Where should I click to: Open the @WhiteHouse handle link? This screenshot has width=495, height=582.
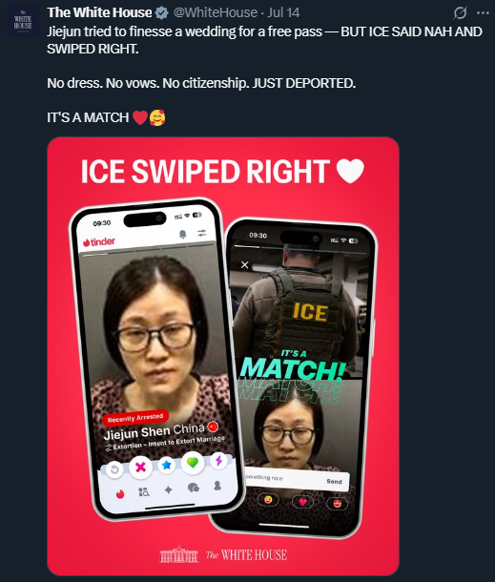216,12
